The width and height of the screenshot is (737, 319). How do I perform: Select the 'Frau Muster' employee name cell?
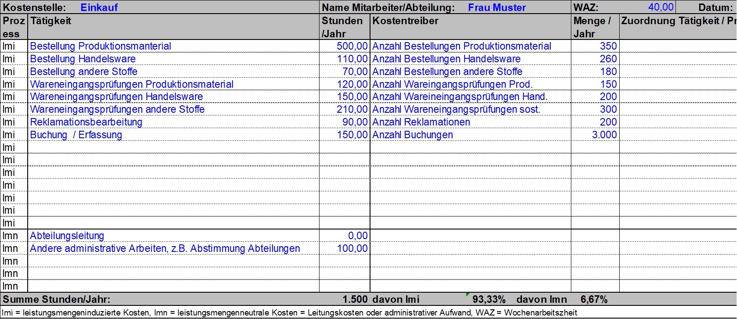pos(497,7)
